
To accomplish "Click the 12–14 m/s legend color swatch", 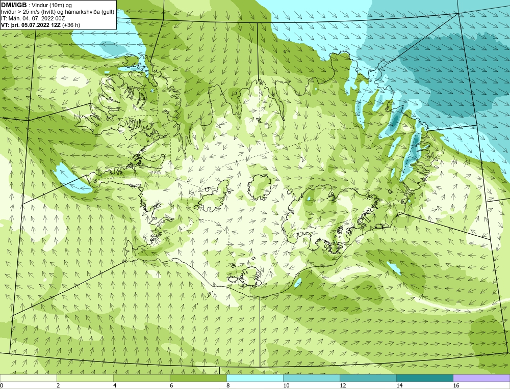I will (x=368, y=378).
